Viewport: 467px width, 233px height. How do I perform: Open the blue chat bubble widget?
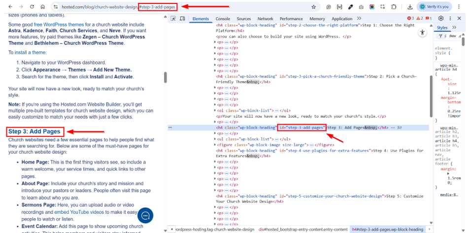145,215
